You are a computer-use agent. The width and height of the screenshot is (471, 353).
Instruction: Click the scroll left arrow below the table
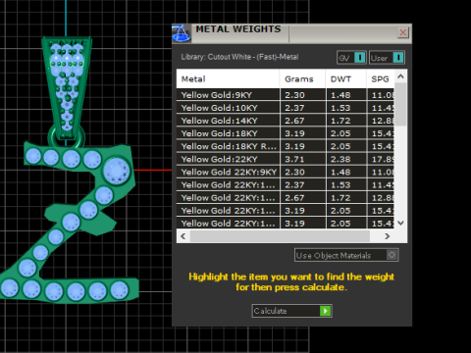point(183,236)
